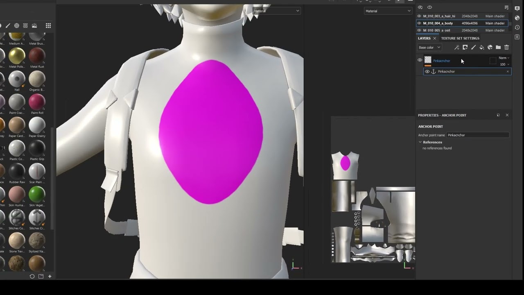Undock the Properties panel
This screenshot has height=295, width=524.
[x=498, y=115]
